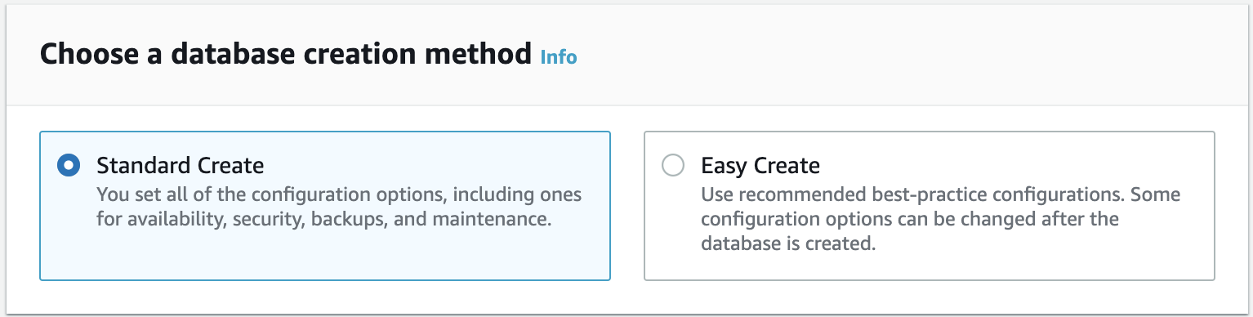Click the empty unselected radio circle
Screen dimensions: 1253x317
673,166
